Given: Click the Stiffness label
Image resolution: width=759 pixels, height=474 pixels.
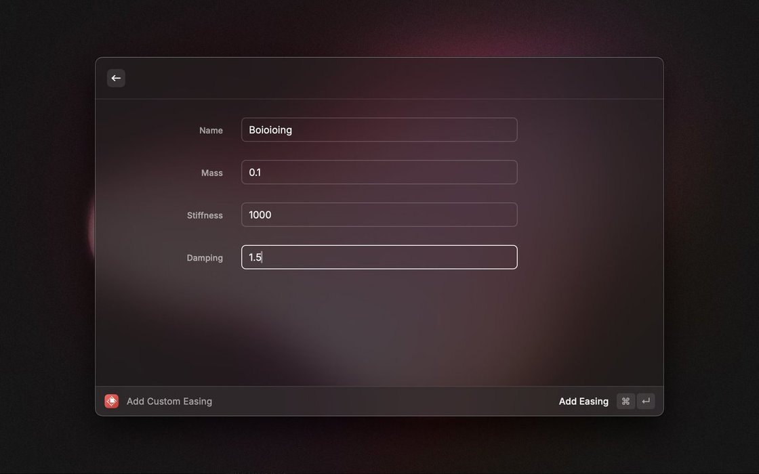Looking at the screenshot, I should (x=205, y=216).
